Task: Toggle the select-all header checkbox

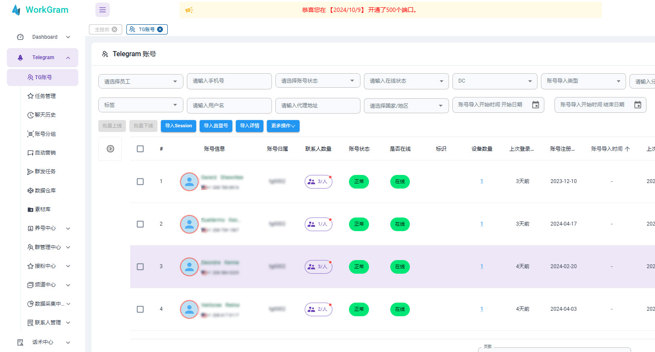Action: coord(140,149)
